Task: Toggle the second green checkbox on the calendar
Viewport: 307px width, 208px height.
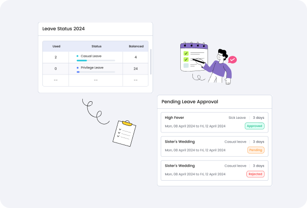Action: pos(186,59)
